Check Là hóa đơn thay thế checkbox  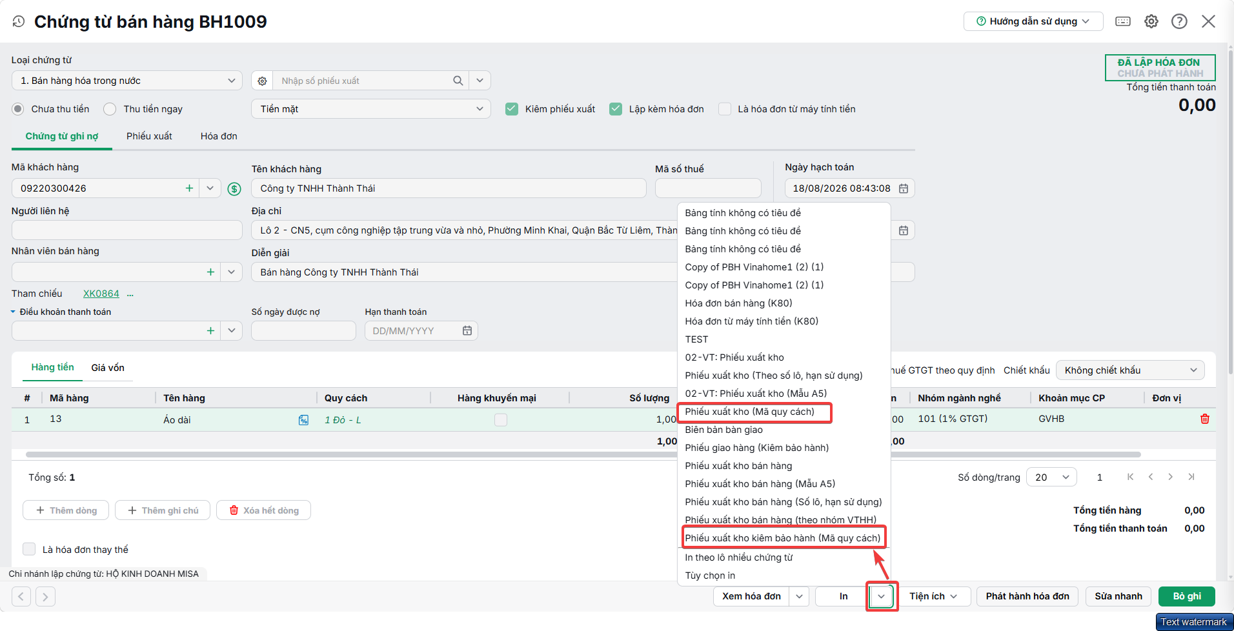pos(29,549)
